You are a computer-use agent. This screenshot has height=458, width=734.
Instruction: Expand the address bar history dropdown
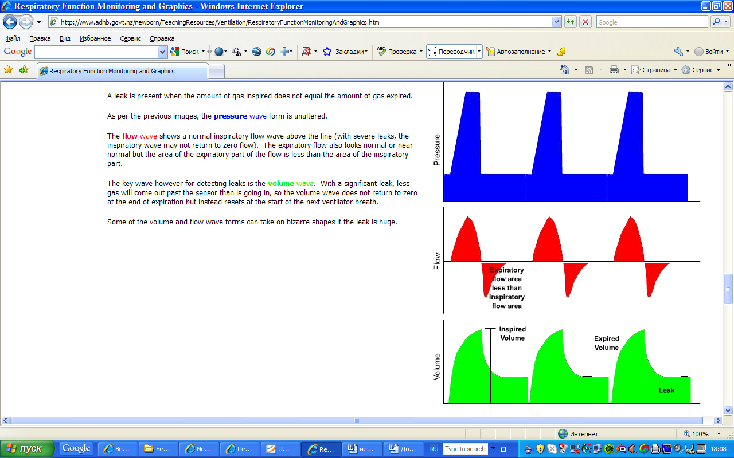click(x=556, y=22)
